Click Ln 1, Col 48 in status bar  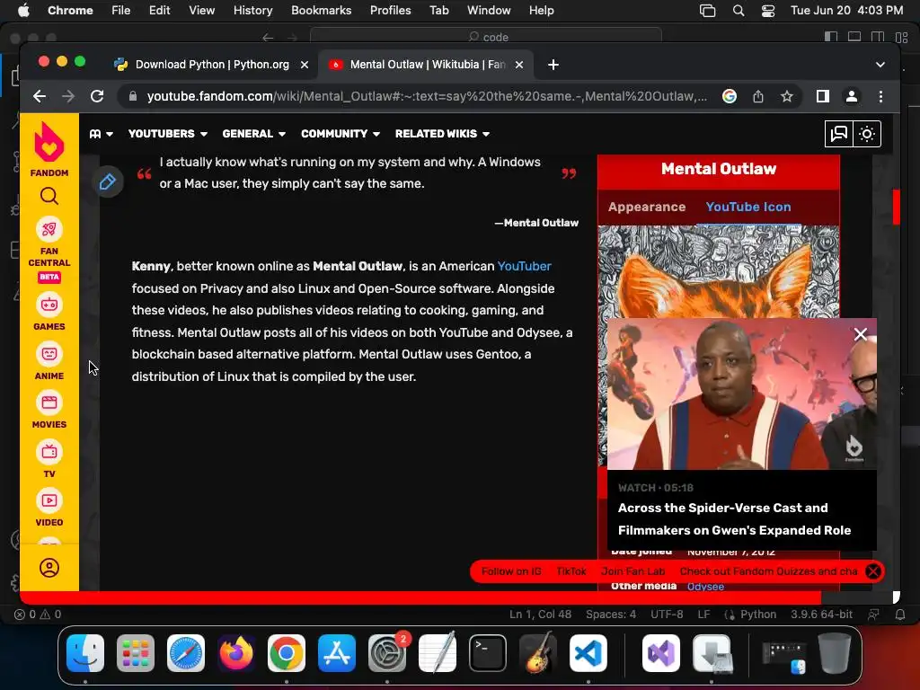(540, 615)
